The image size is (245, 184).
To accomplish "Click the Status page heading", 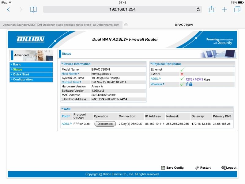I will click(66, 54).
